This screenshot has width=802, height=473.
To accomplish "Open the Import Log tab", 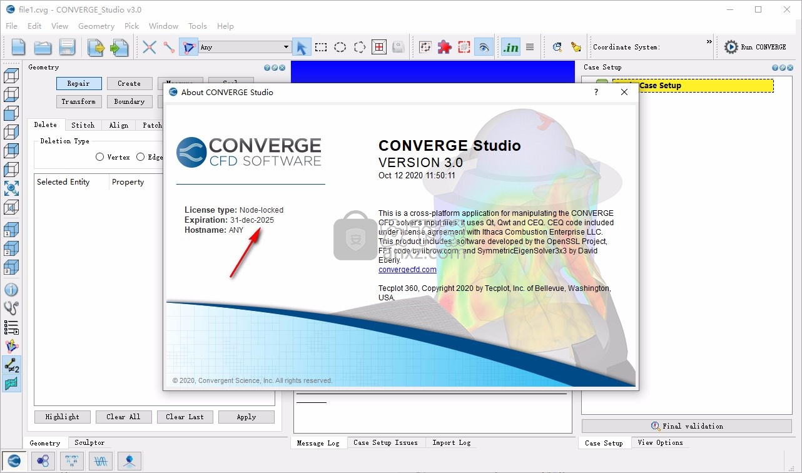I will (x=452, y=442).
